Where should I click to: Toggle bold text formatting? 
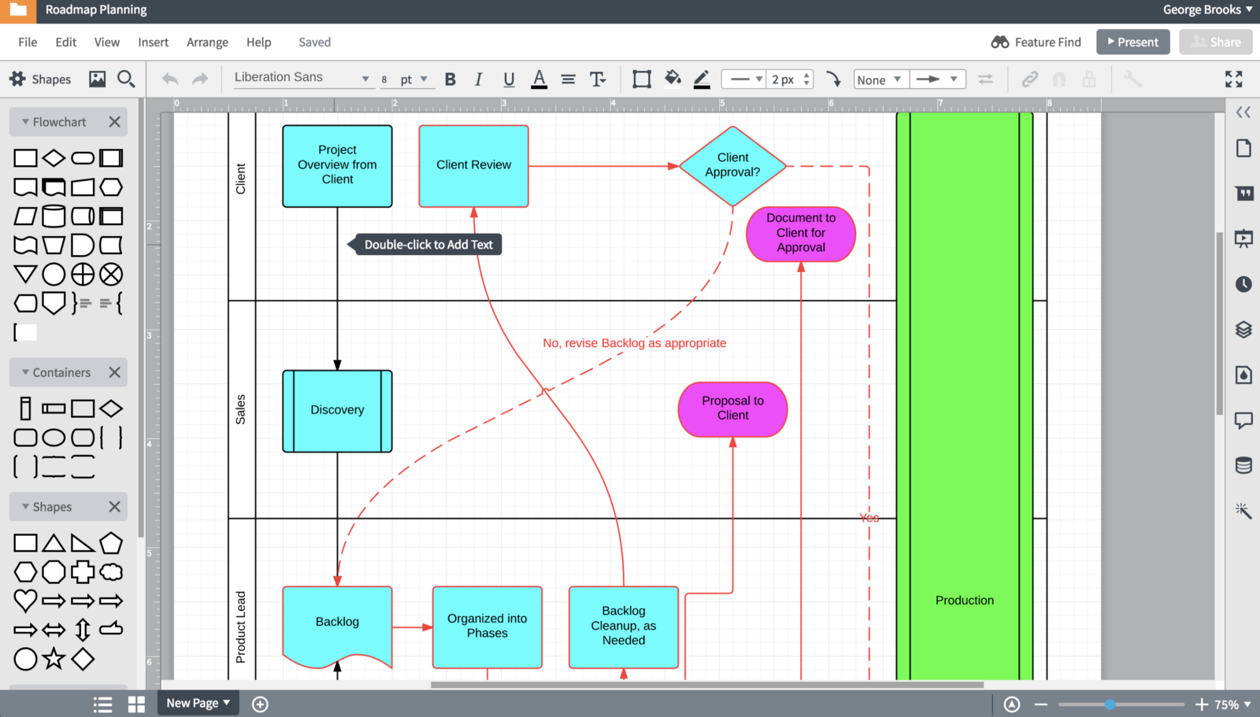pyautogui.click(x=450, y=79)
